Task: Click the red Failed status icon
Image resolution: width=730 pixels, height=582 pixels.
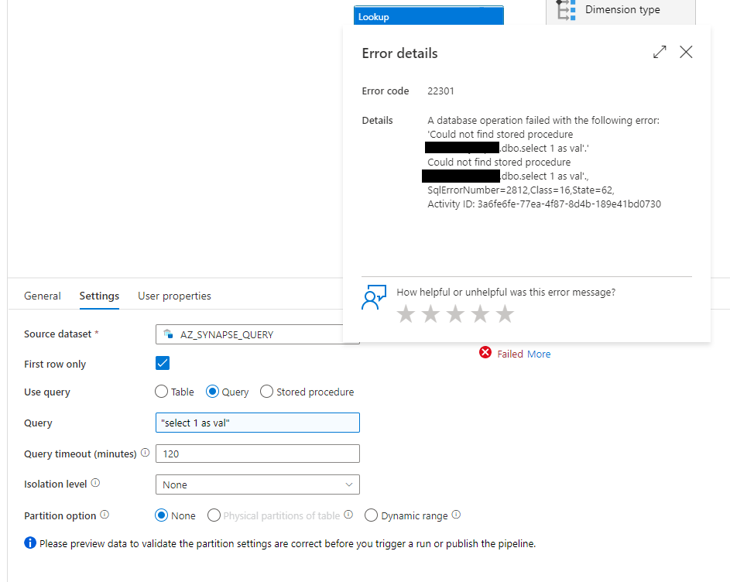Action: [x=485, y=353]
